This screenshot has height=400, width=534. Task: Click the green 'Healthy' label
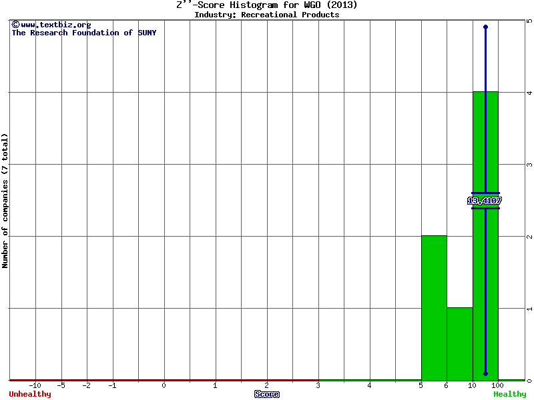pyautogui.click(x=510, y=394)
